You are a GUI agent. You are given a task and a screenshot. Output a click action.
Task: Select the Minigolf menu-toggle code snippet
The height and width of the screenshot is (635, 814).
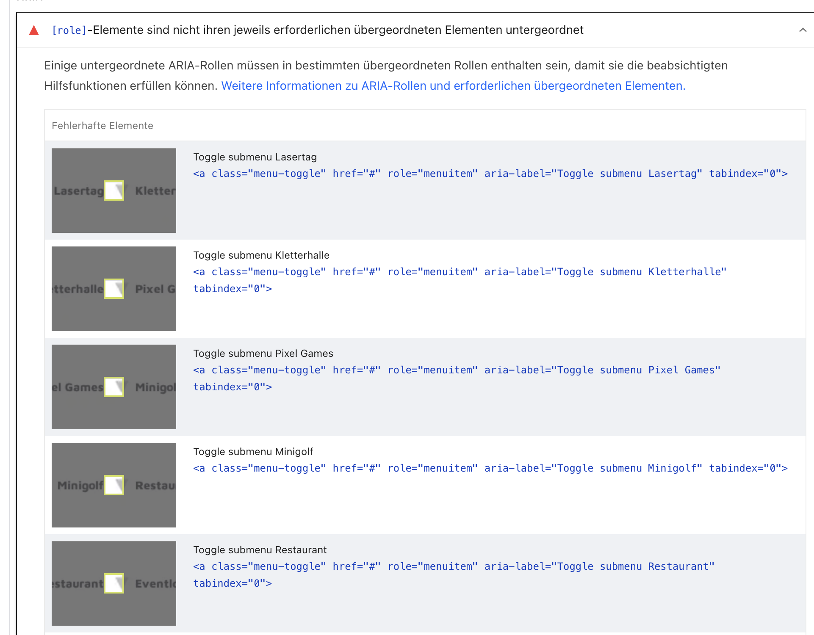(490, 468)
